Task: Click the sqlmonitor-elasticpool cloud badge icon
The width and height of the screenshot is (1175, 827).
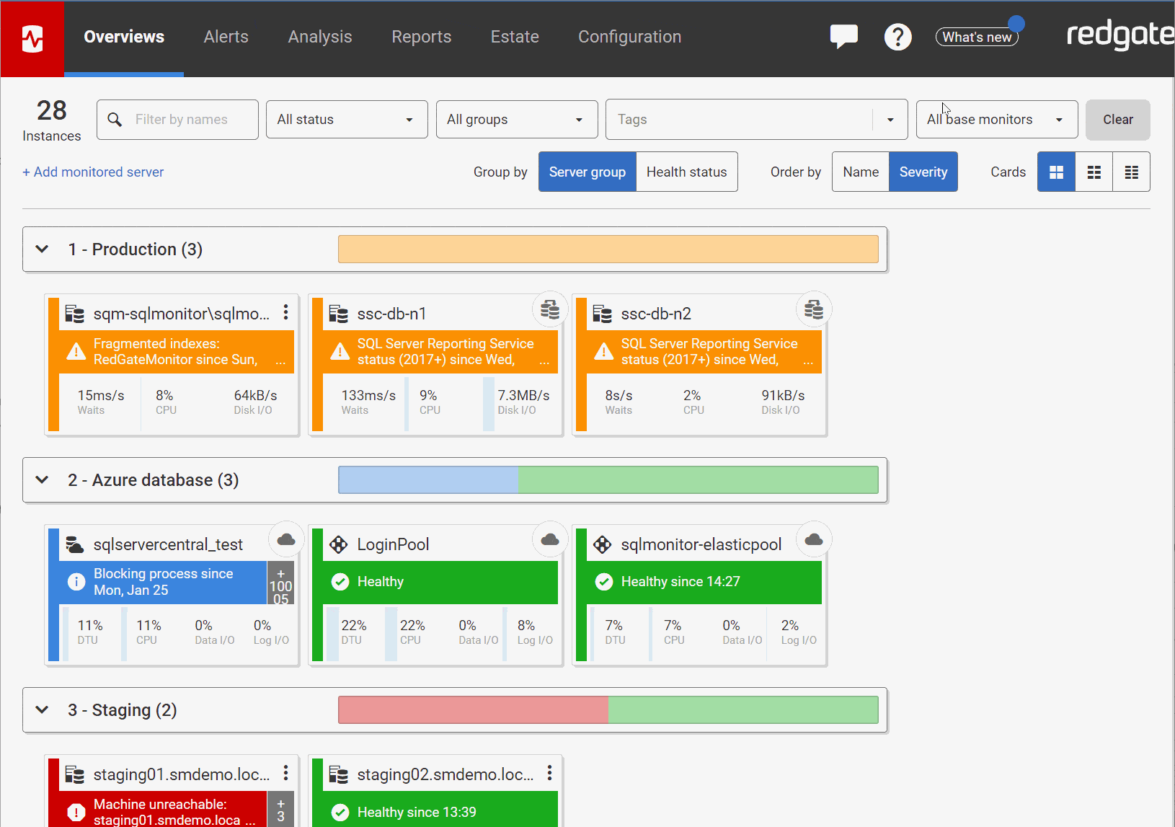Action: pyautogui.click(x=814, y=539)
